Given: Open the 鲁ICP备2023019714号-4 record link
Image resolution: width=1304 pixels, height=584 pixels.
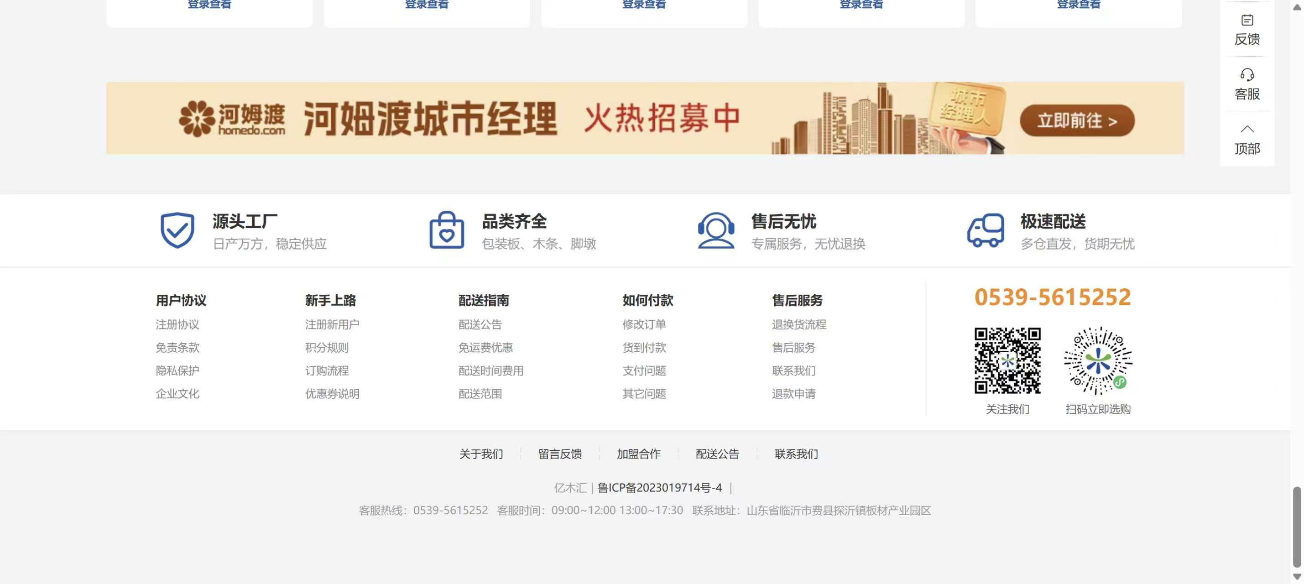Looking at the screenshot, I should coord(660,487).
